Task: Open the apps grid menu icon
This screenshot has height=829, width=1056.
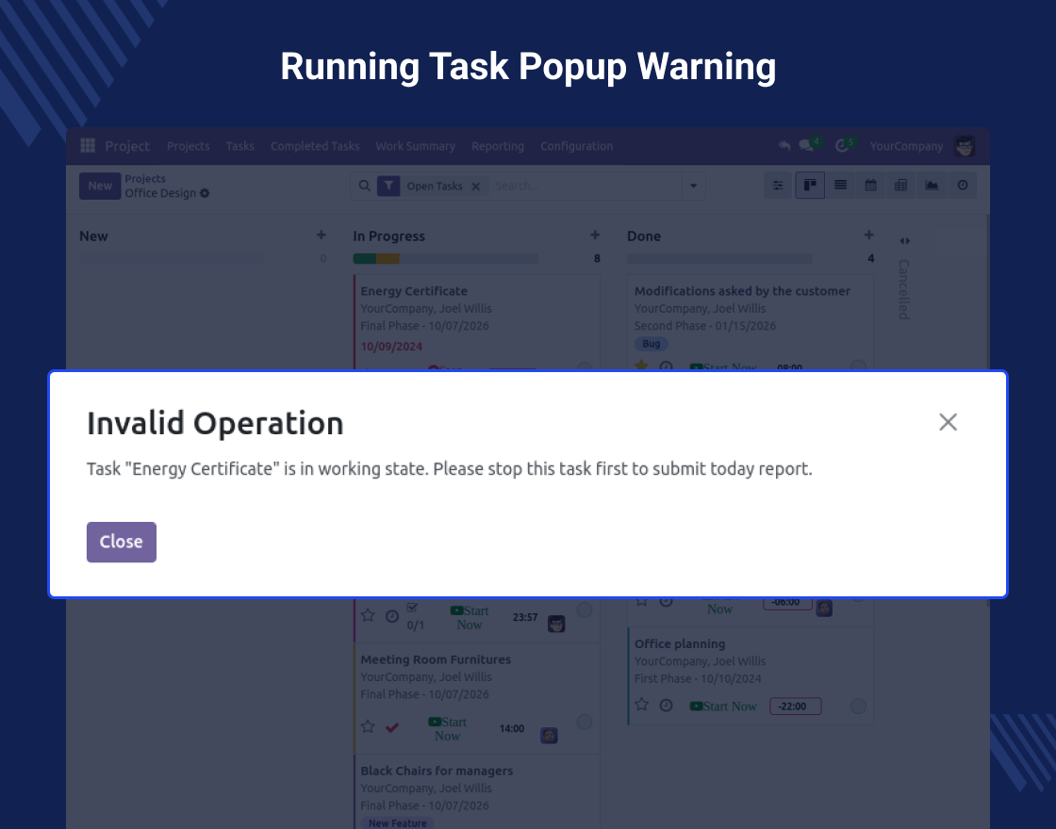Action: click(x=88, y=145)
